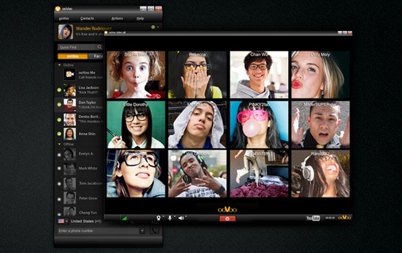Viewport: 402px width, 253px height.
Task: Open the Help menu
Action: pos(140,19)
